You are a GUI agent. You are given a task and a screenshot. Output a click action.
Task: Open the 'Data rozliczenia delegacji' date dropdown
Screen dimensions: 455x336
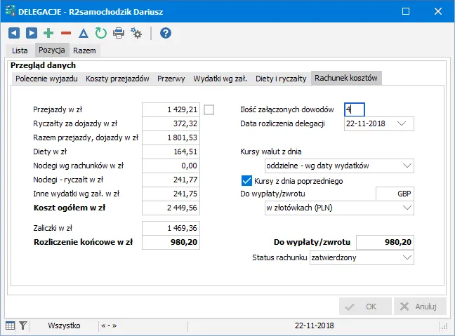(402, 123)
